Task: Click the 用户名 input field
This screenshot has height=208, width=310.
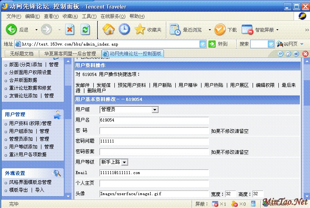Action: click(154, 120)
